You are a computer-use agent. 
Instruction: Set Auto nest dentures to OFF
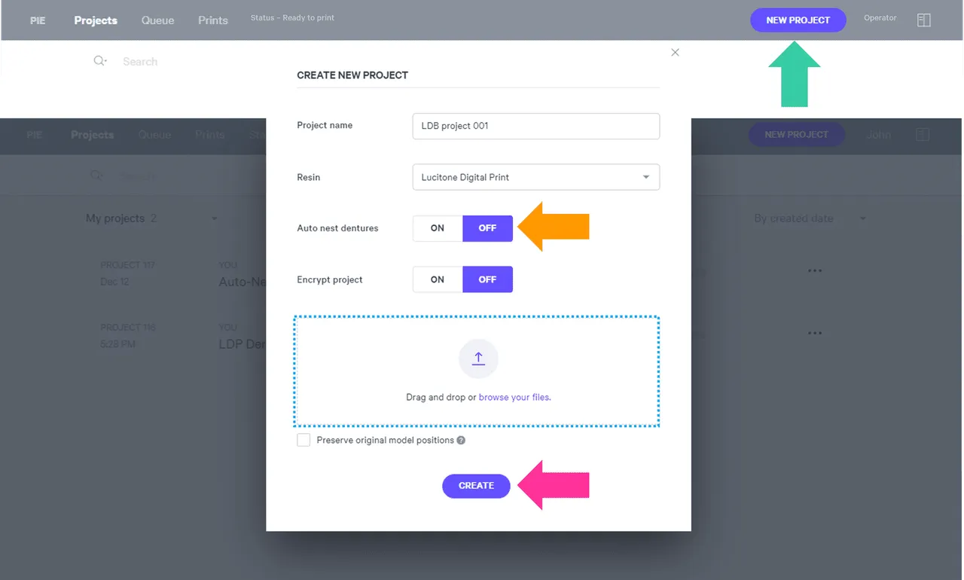[x=487, y=228]
